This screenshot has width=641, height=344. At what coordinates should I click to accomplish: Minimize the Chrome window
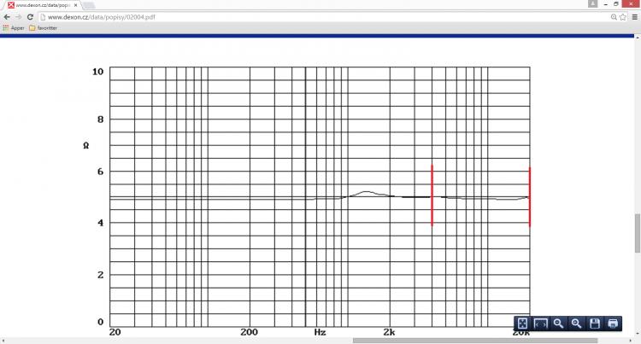(605, 4)
